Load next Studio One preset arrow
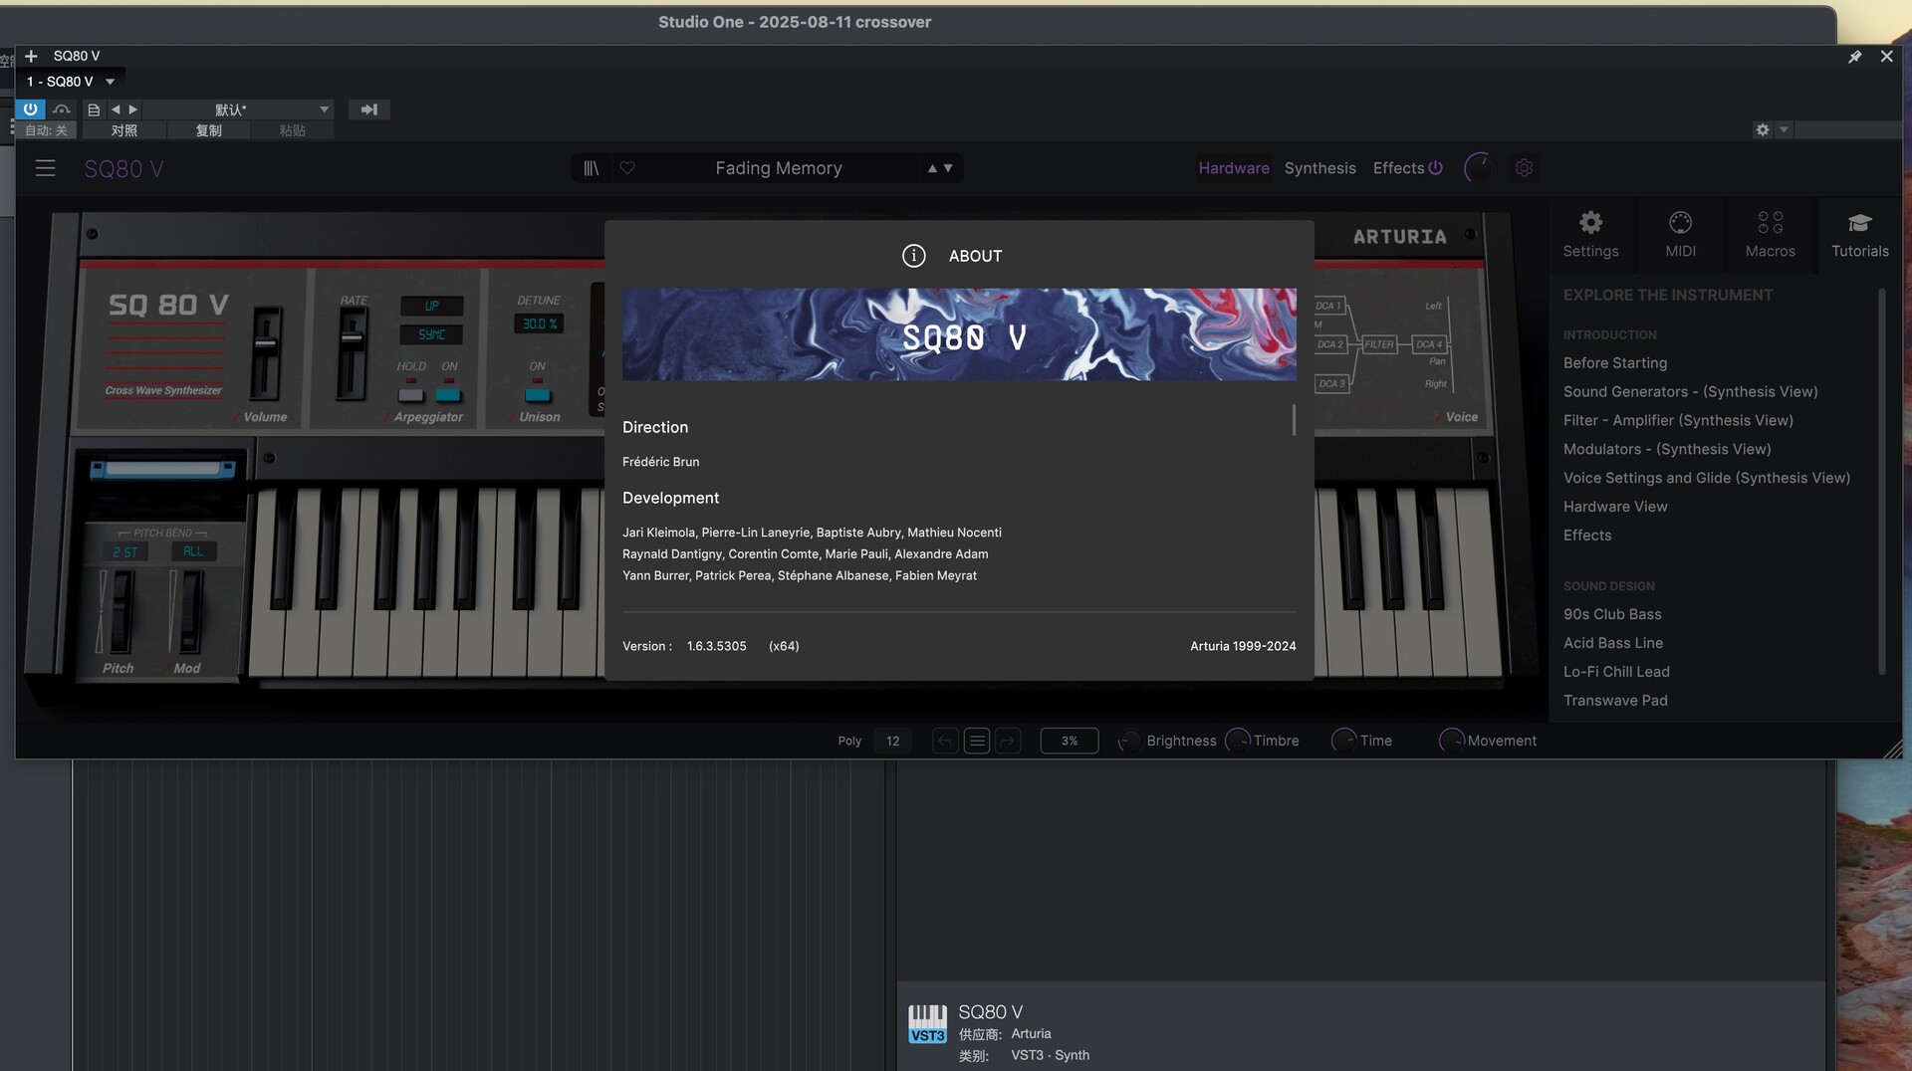The height and width of the screenshot is (1071, 1912). [x=132, y=109]
